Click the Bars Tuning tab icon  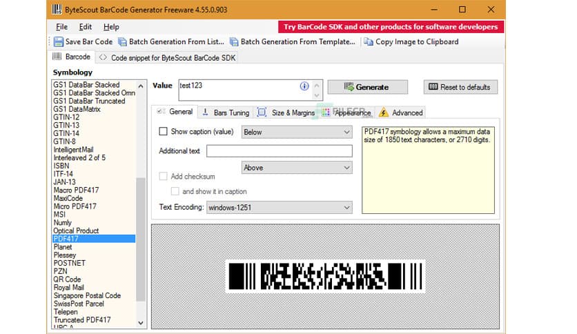[x=206, y=112]
